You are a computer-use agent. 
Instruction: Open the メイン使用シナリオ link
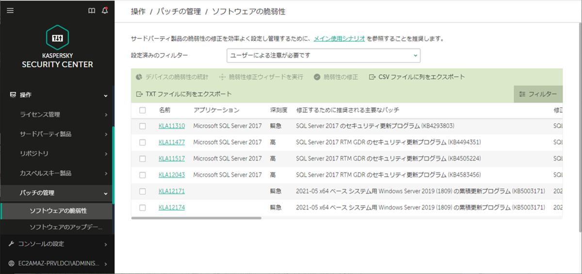pyautogui.click(x=339, y=38)
